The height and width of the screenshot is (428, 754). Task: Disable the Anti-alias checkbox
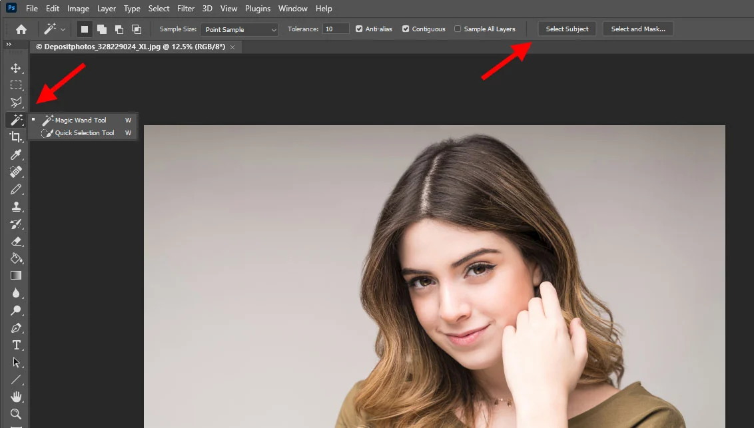[359, 29]
